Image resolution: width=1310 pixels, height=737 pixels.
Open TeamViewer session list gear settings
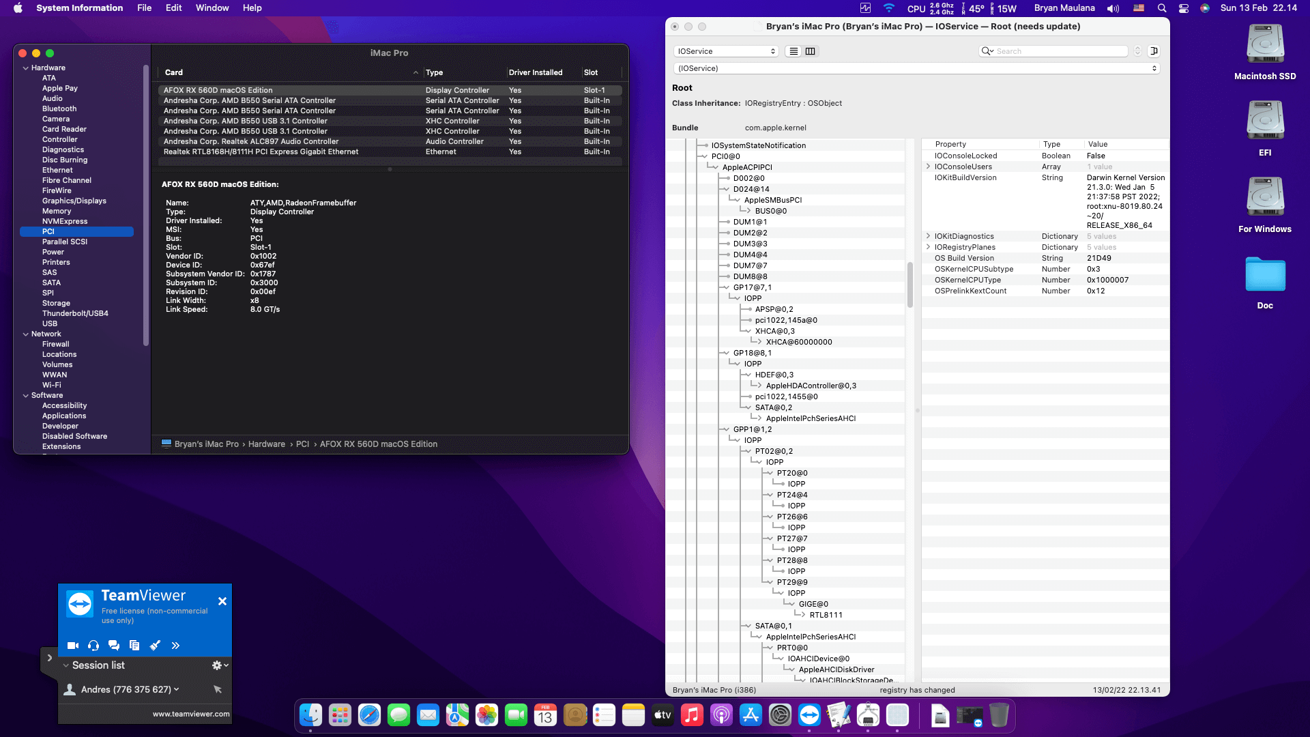click(220, 665)
